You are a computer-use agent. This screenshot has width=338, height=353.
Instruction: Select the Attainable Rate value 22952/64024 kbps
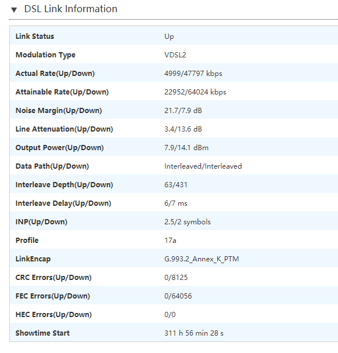[195, 92]
